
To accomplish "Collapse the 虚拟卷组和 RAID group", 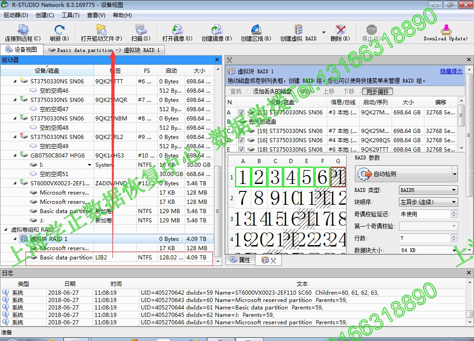I will tap(6, 230).
